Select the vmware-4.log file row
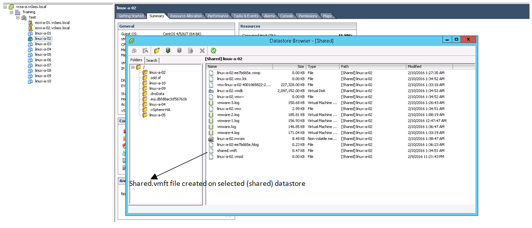 (340, 133)
